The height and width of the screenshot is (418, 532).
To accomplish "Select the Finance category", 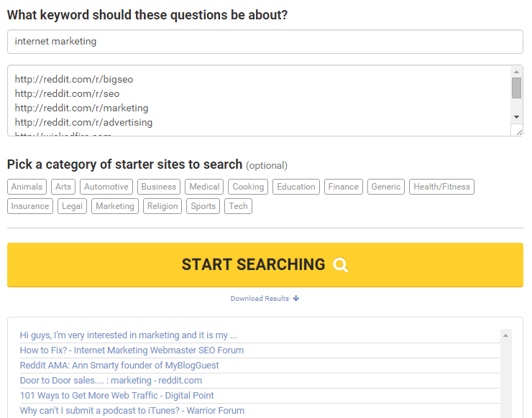I will click(x=344, y=187).
